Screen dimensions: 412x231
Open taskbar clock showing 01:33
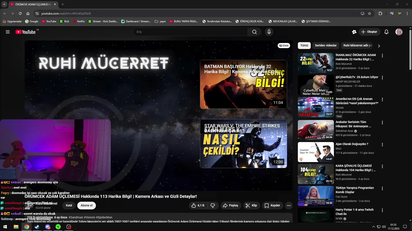coord(393,227)
